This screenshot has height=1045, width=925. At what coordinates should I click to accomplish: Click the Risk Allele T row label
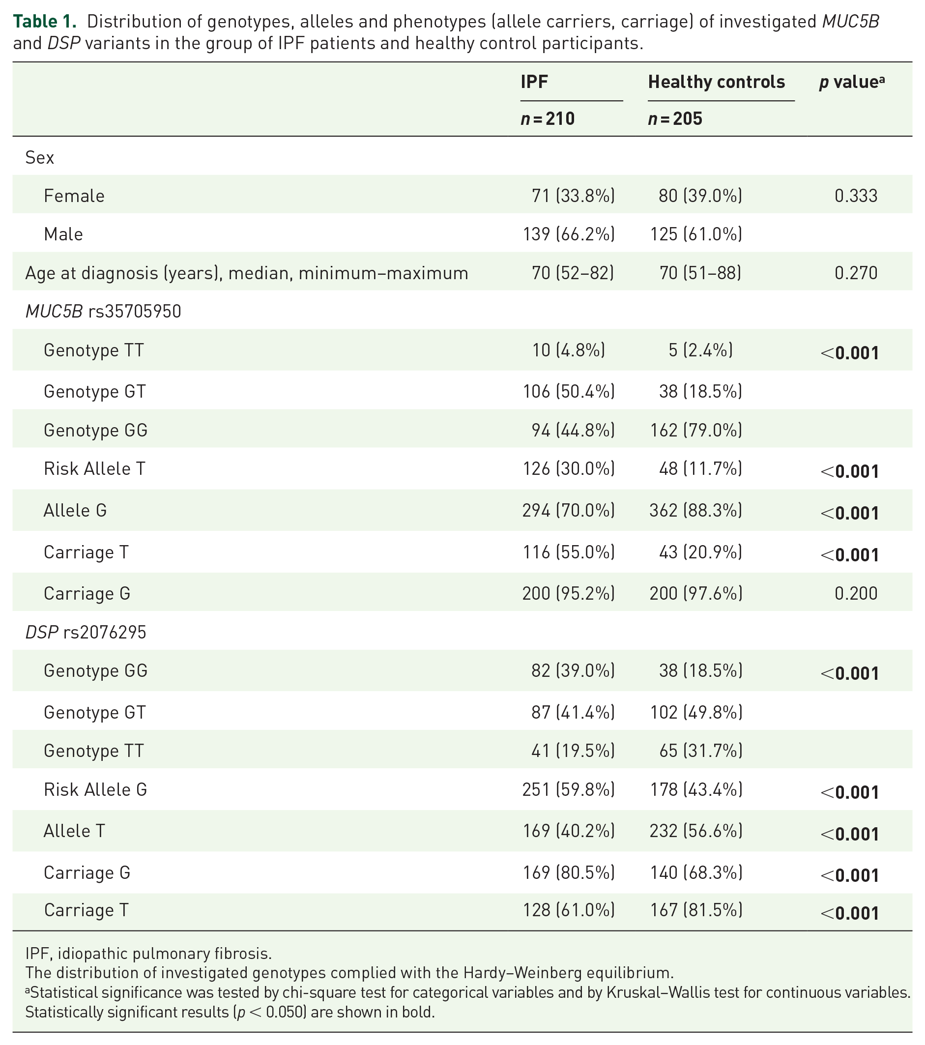pos(94,469)
